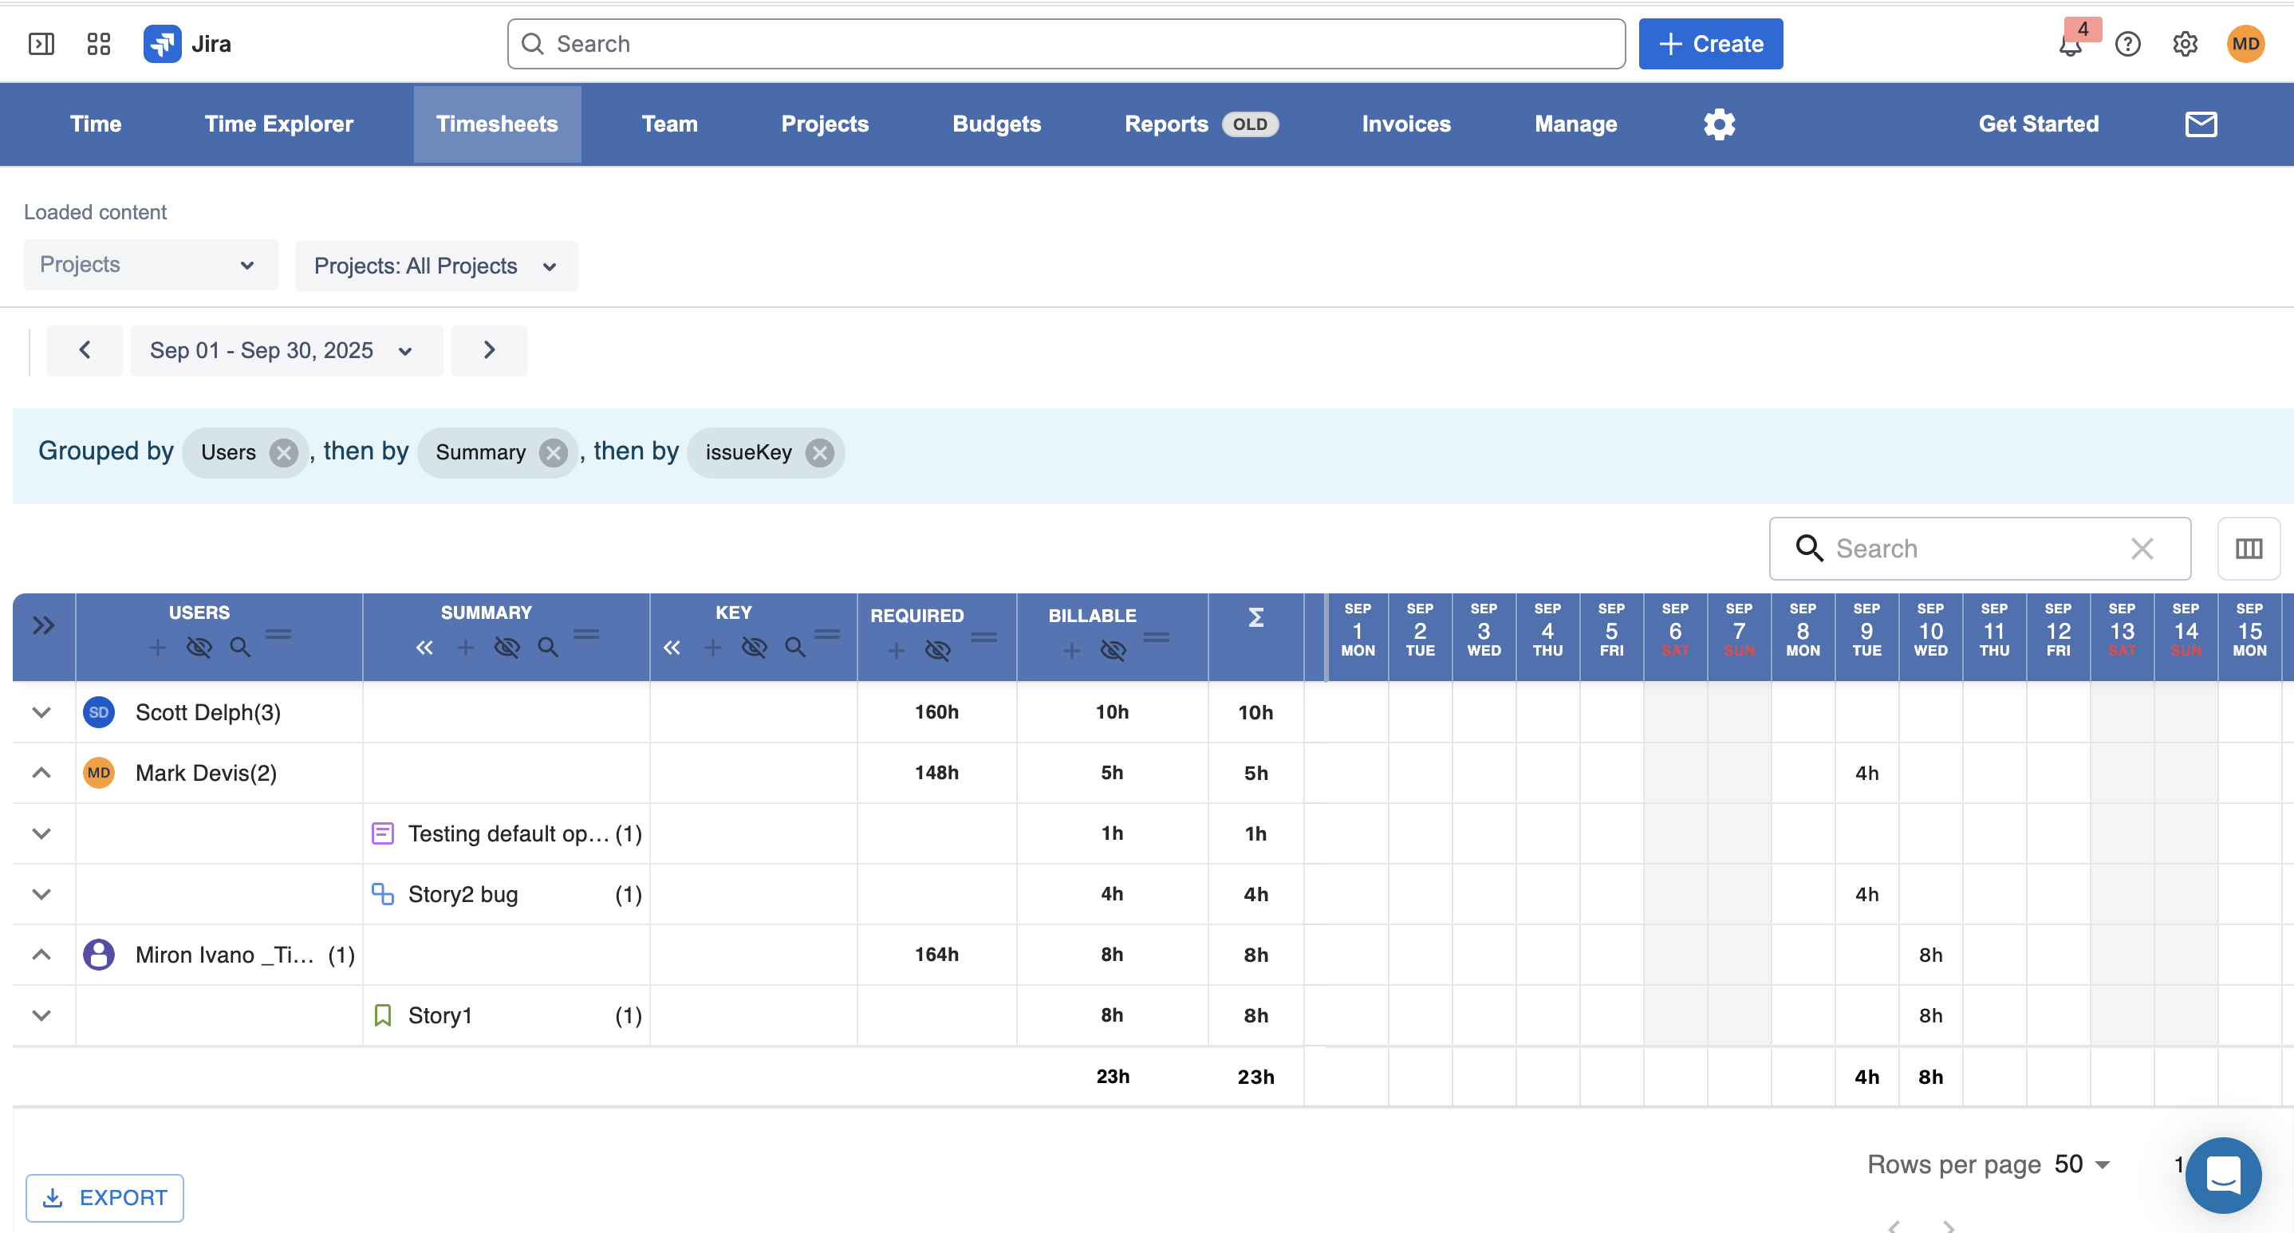2294x1233 pixels.
Task: Open the Reports menu item
Action: coord(1167,124)
